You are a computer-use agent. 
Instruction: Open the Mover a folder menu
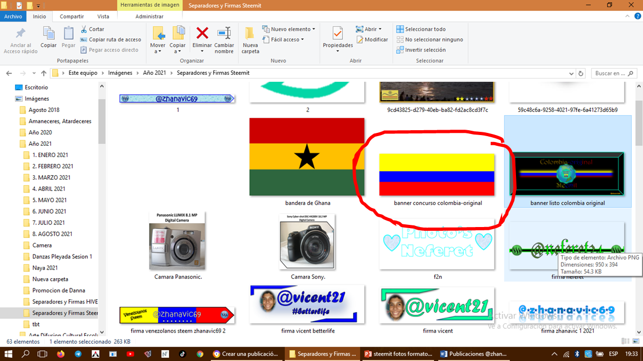(x=158, y=39)
